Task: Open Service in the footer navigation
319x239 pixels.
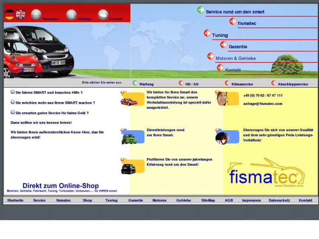Action: coord(39,200)
